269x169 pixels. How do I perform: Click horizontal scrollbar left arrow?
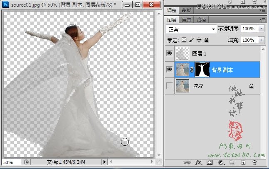click(x=111, y=162)
